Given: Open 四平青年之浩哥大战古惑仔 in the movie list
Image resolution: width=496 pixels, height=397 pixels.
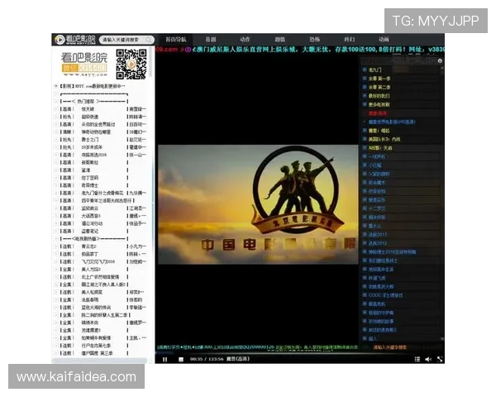Looking at the screenshot, I should 107,200.
